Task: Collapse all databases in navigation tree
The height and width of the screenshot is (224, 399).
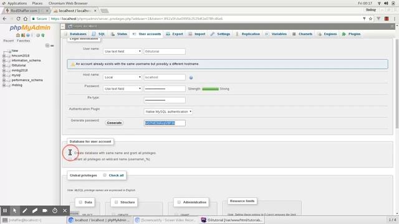Action: [x=47, y=45]
